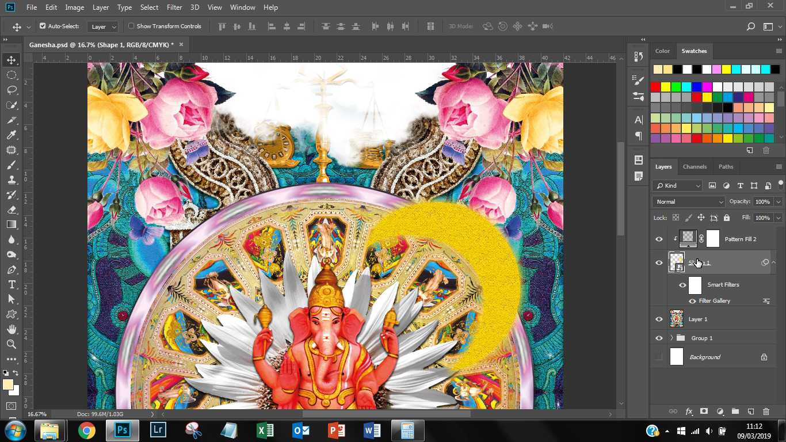Open the Image menu
Image resolution: width=786 pixels, height=442 pixels.
tap(75, 7)
